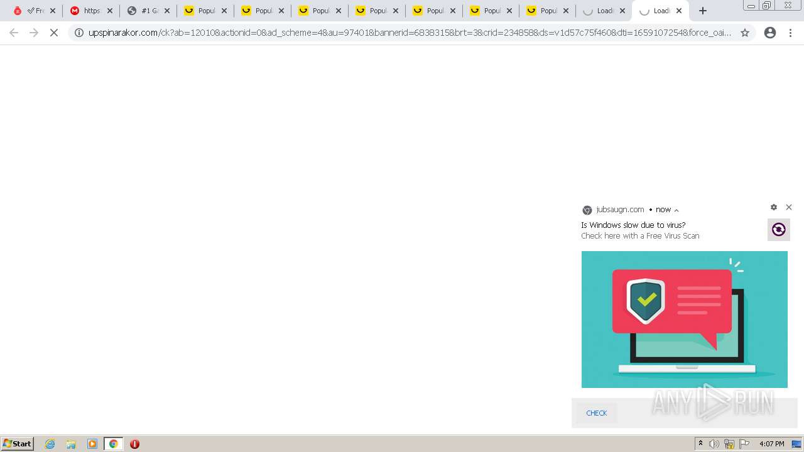This screenshot has width=804, height=452.
Task: Close the 'https' tab
Action: click(110, 11)
